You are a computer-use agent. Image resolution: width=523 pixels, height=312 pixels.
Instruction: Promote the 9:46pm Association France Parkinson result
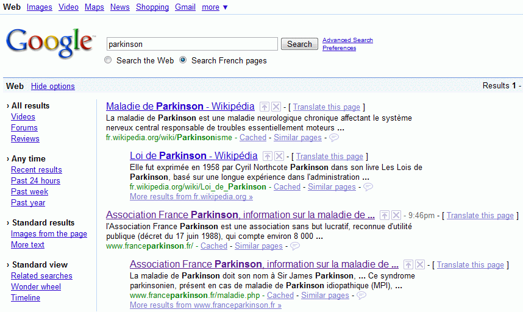(x=385, y=215)
